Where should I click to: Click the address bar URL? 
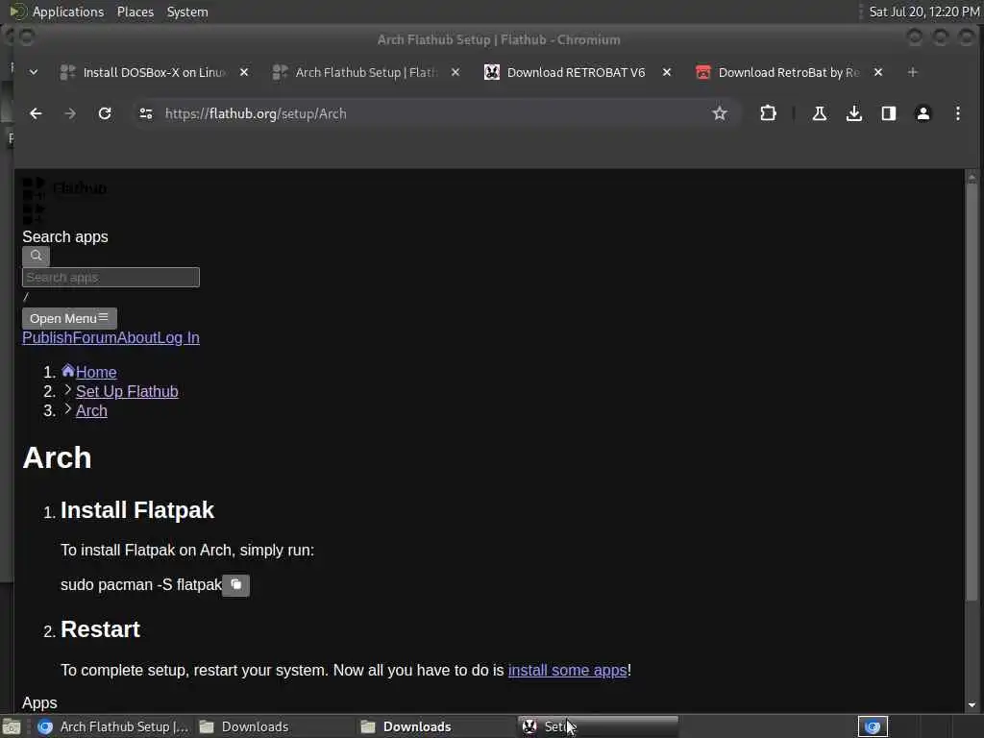[256, 113]
